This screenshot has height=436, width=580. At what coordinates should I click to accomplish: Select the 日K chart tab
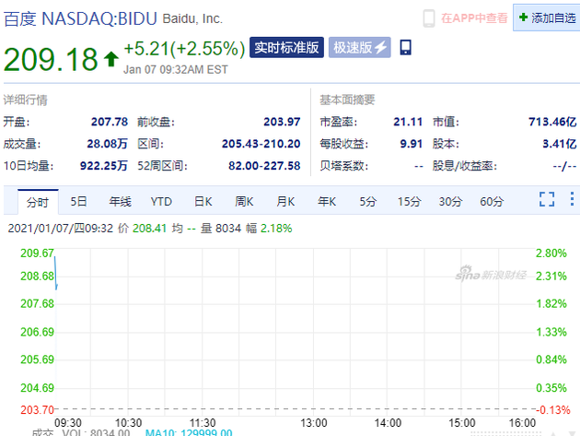203,202
